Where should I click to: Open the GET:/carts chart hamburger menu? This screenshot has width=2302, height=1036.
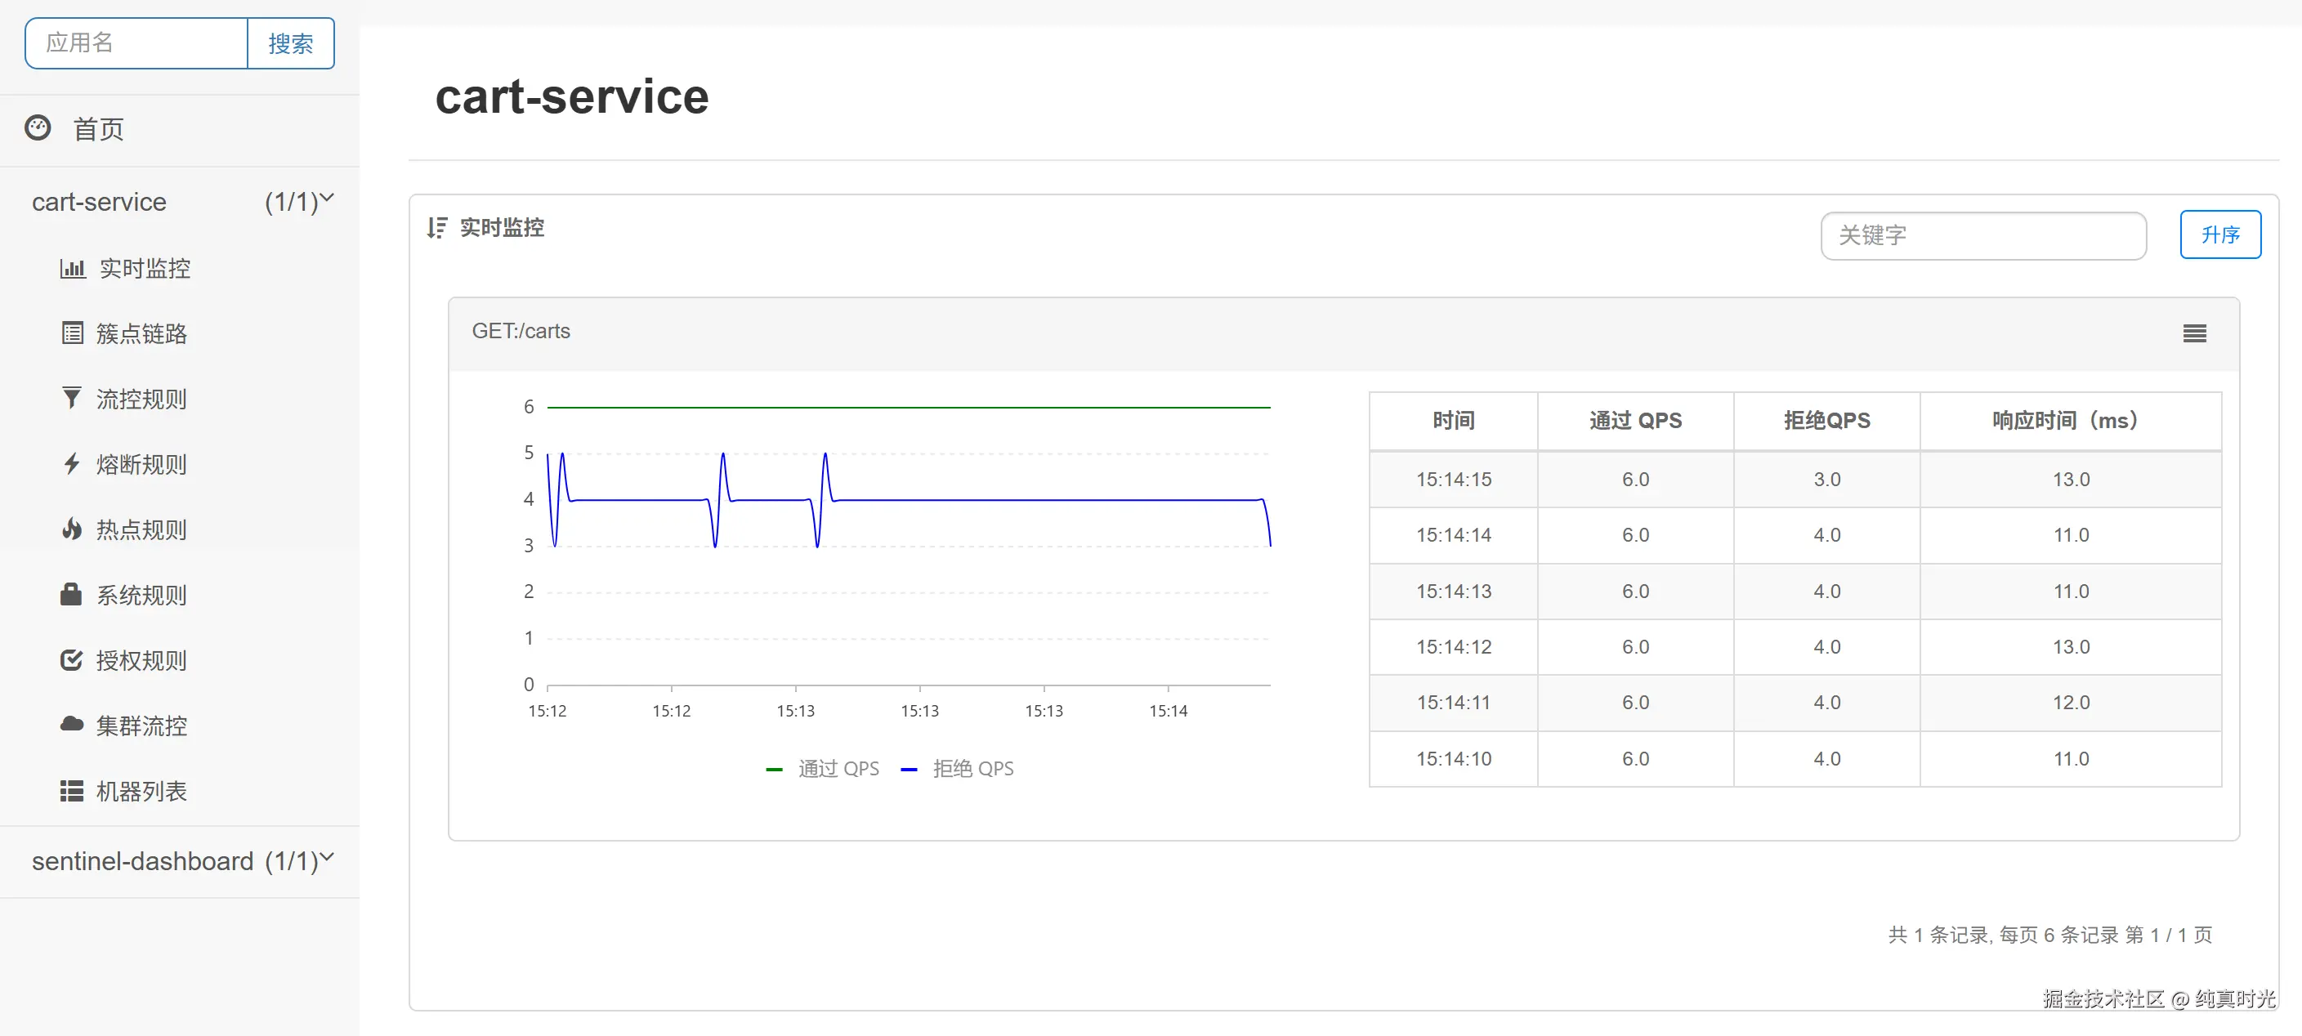coord(2195,333)
